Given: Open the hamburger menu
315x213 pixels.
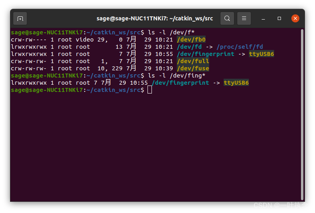Looking at the screenshot, I should point(244,18).
